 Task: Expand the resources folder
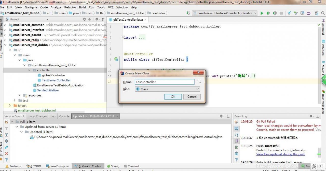20,95
